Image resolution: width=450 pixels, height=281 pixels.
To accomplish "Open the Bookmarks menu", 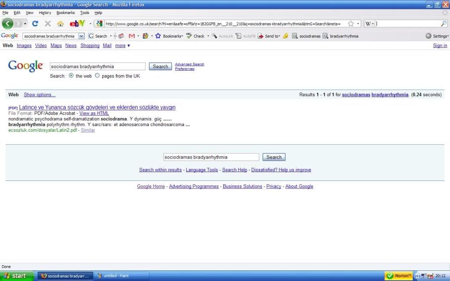I will point(65,13).
